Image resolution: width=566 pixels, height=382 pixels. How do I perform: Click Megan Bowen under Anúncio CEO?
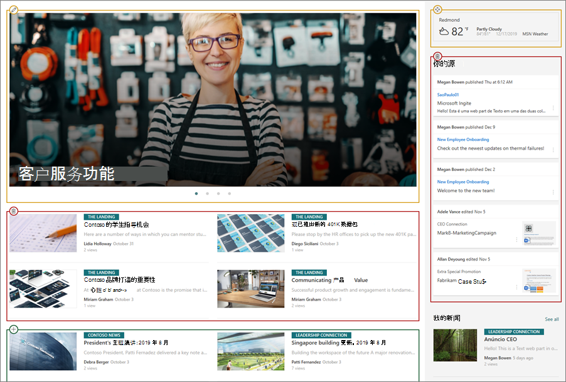[498, 358]
